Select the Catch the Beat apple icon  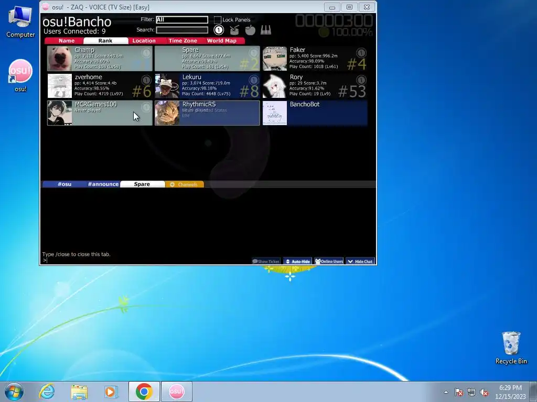coord(250,30)
